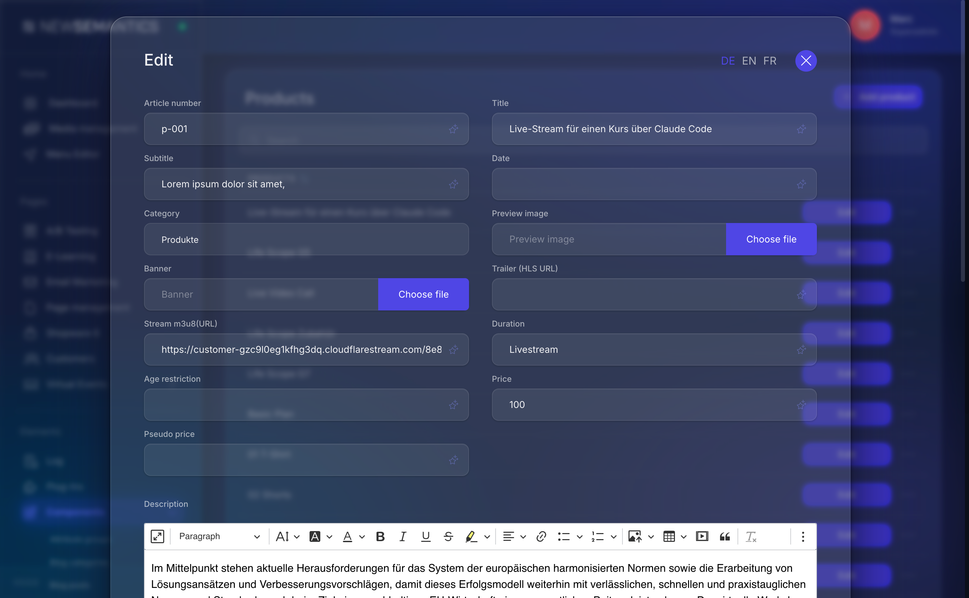Click into the description text area
The image size is (969, 598).
(480, 574)
